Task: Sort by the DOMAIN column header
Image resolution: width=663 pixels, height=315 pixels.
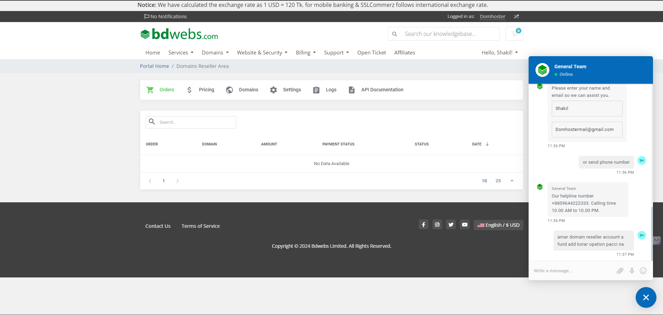Action: pyautogui.click(x=209, y=144)
